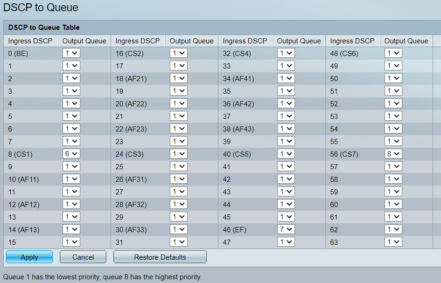
Task: Open Output Queue dropdown for DSCP 38 (AF43)
Action: [x=286, y=129]
